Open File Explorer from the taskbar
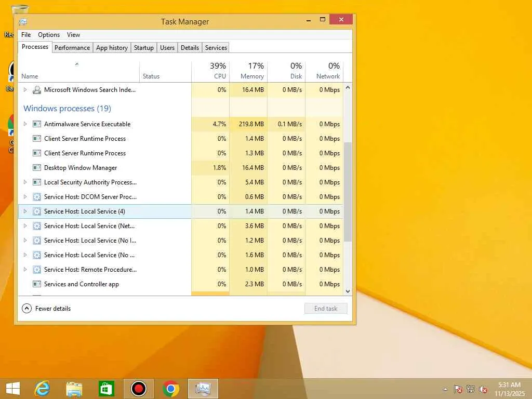The width and height of the screenshot is (532, 399). click(74, 389)
